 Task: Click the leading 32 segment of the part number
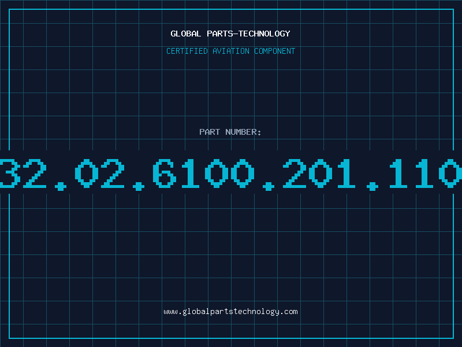[x=23, y=173]
